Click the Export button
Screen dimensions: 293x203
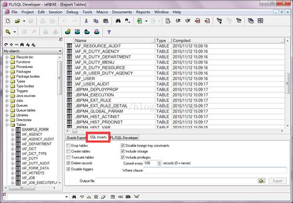277,181
